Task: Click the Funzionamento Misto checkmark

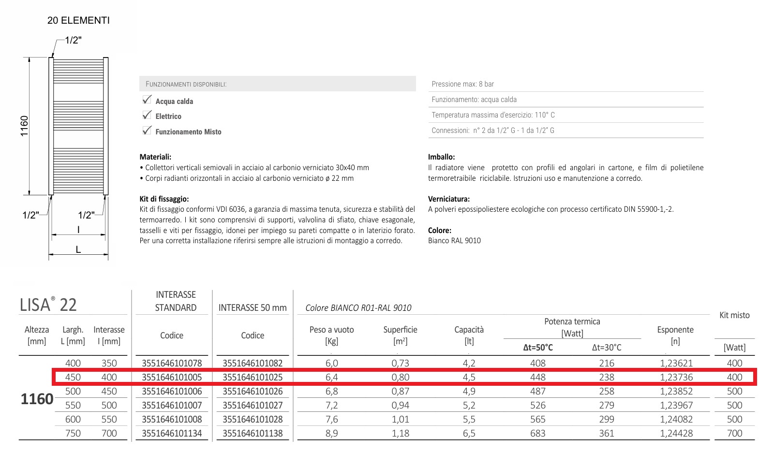Action: pos(147,131)
